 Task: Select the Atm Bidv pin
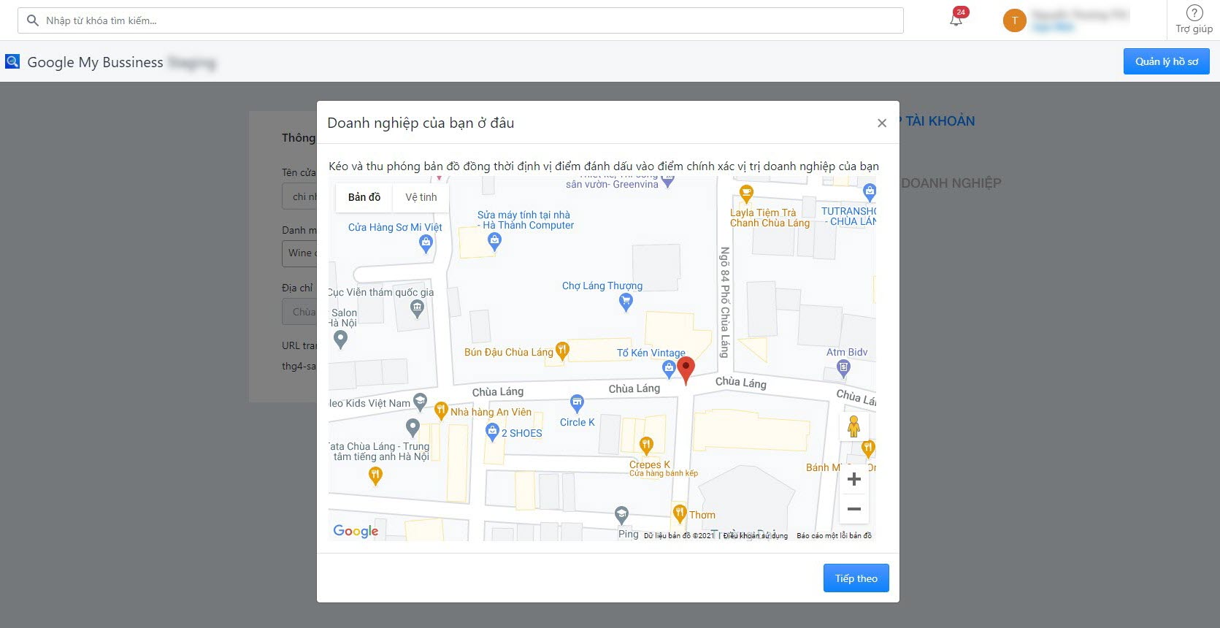pos(844,369)
